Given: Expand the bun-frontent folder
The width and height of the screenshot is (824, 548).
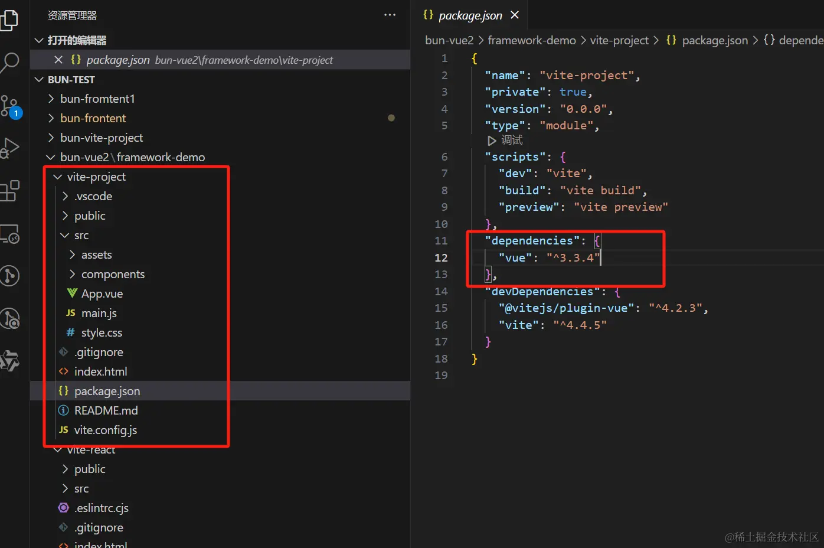Looking at the screenshot, I should [x=51, y=118].
